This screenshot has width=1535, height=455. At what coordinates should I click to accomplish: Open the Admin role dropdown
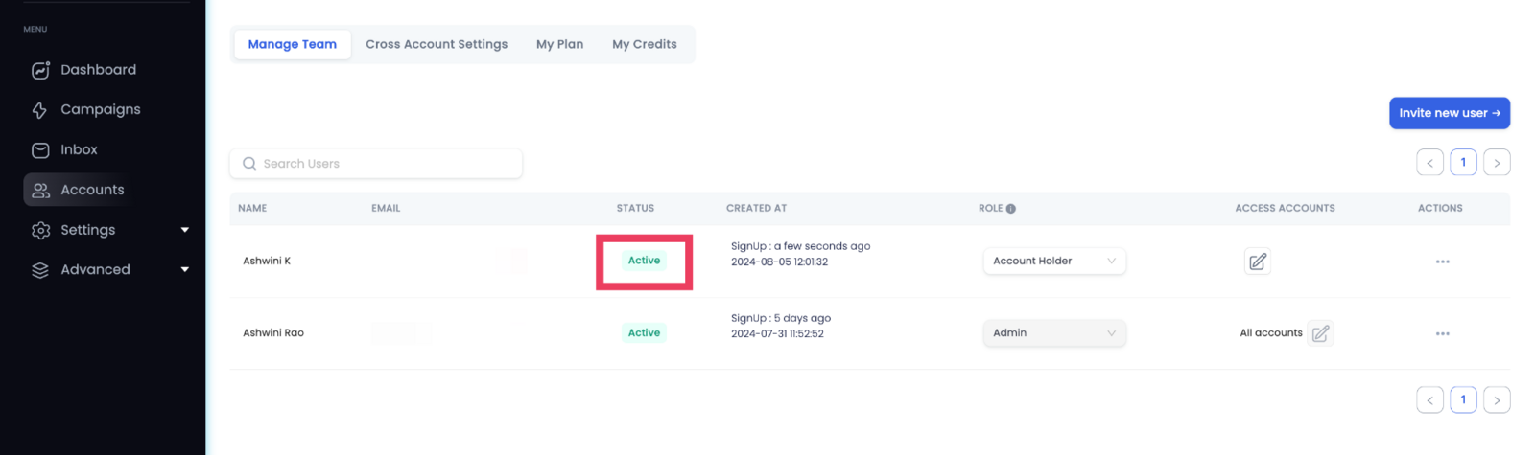click(1054, 333)
